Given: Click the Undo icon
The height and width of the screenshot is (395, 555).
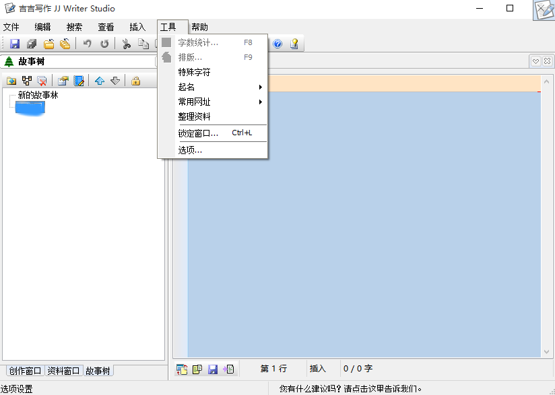Looking at the screenshot, I should click(87, 43).
